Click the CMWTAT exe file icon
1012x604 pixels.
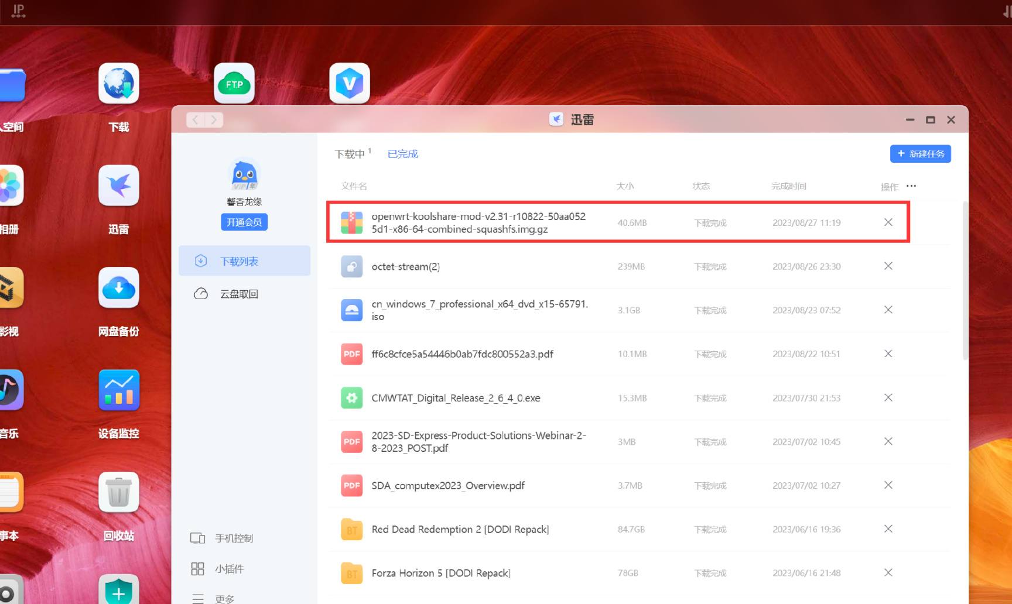tap(352, 398)
